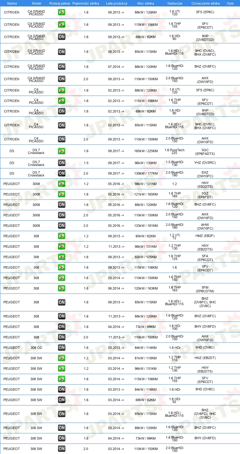Click the ON icon for DS 7 Crossback 1.5

pyautogui.click(x=62, y=163)
